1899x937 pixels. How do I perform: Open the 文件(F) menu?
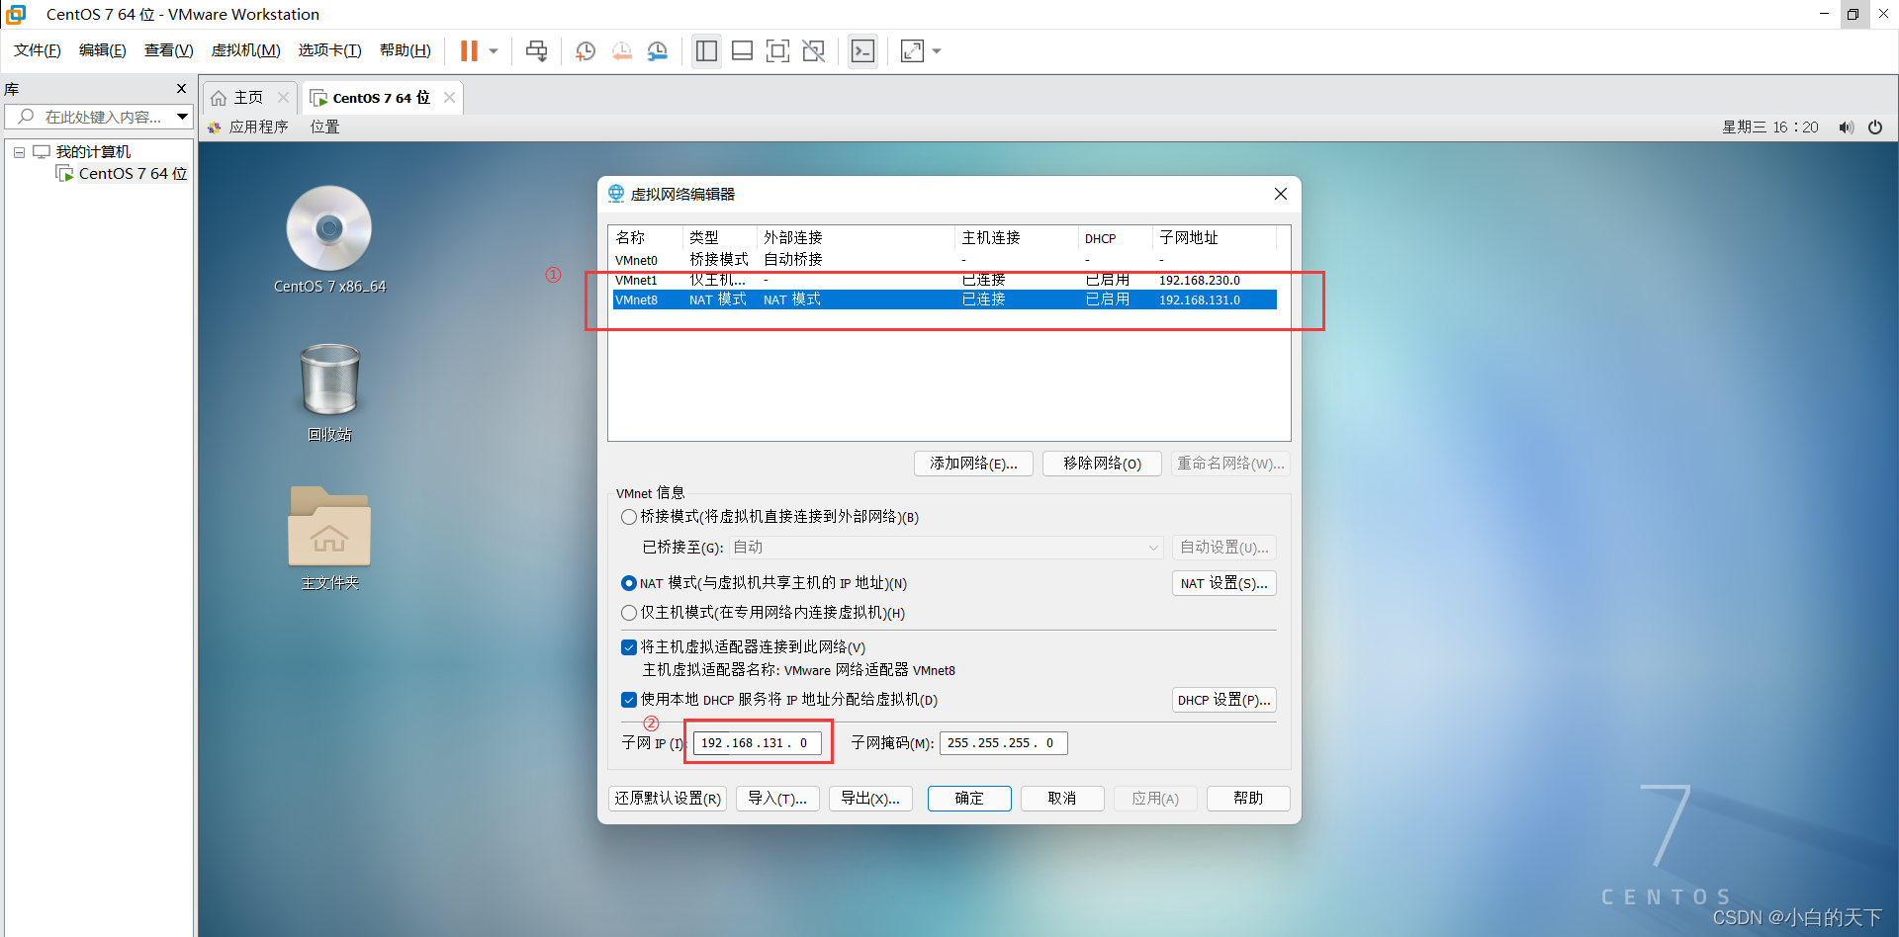point(38,50)
